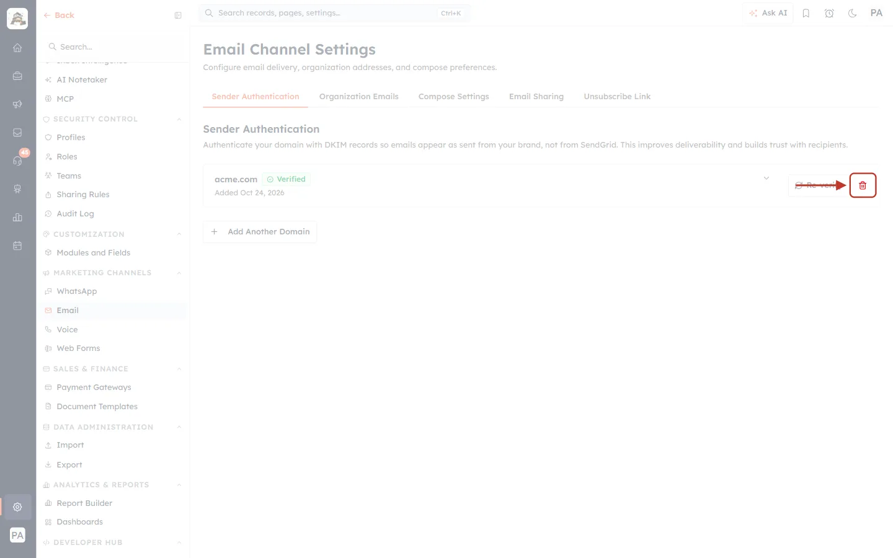This screenshot has height=558, width=893.
Task: Switch to the Email Sharing tab
Action: pos(536,97)
